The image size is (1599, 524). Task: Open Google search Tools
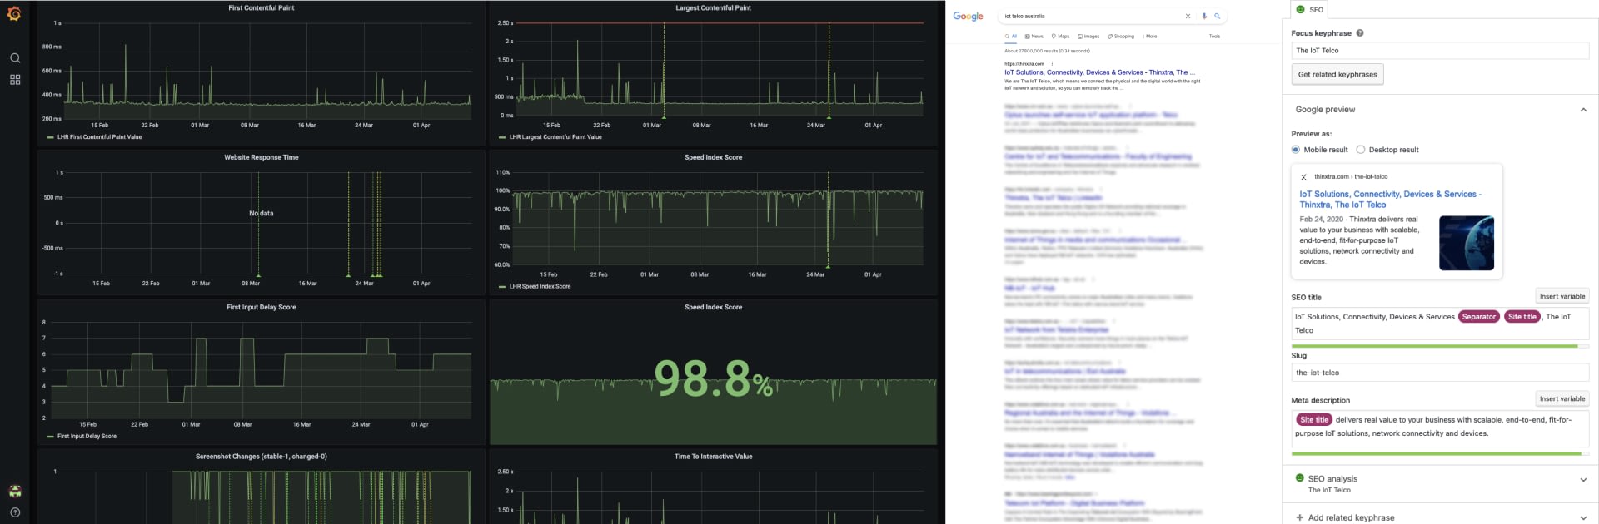click(1214, 37)
